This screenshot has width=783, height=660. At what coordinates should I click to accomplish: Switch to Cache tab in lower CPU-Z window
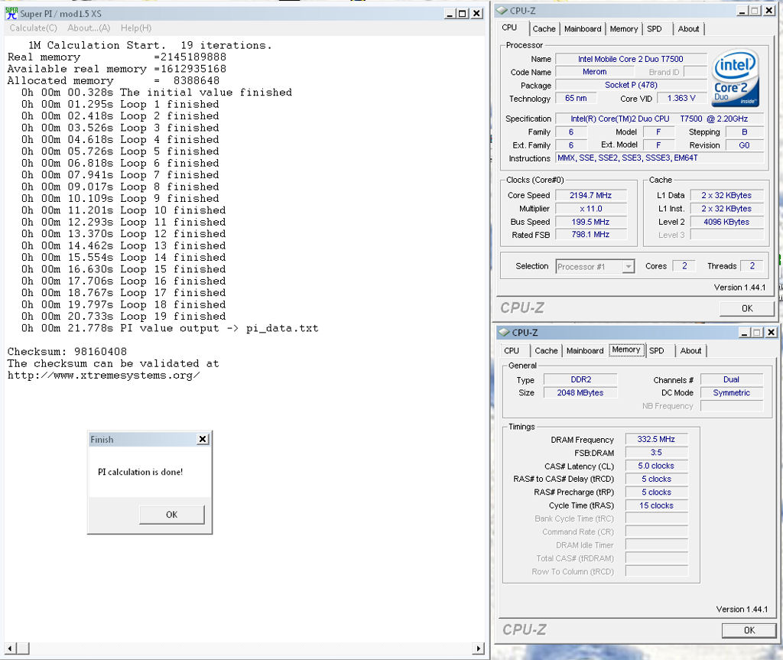[546, 351]
